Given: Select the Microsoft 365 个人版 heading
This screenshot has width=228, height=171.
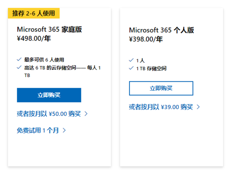Looking at the screenshot, I should click(x=161, y=30).
